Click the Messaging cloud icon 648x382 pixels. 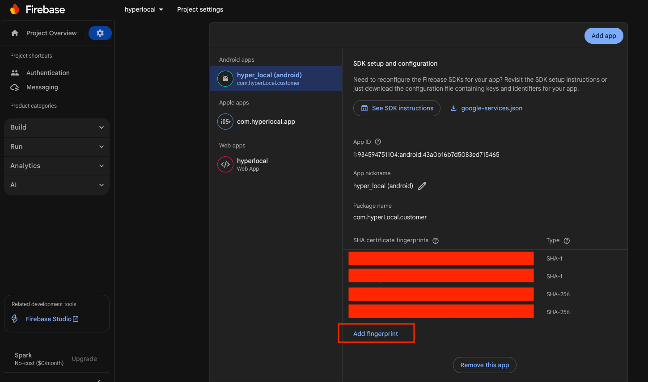point(15,87)
